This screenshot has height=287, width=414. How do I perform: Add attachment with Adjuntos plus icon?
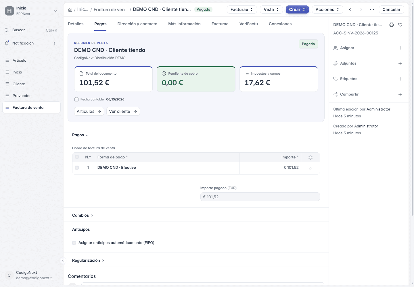[x=400, y=63]
